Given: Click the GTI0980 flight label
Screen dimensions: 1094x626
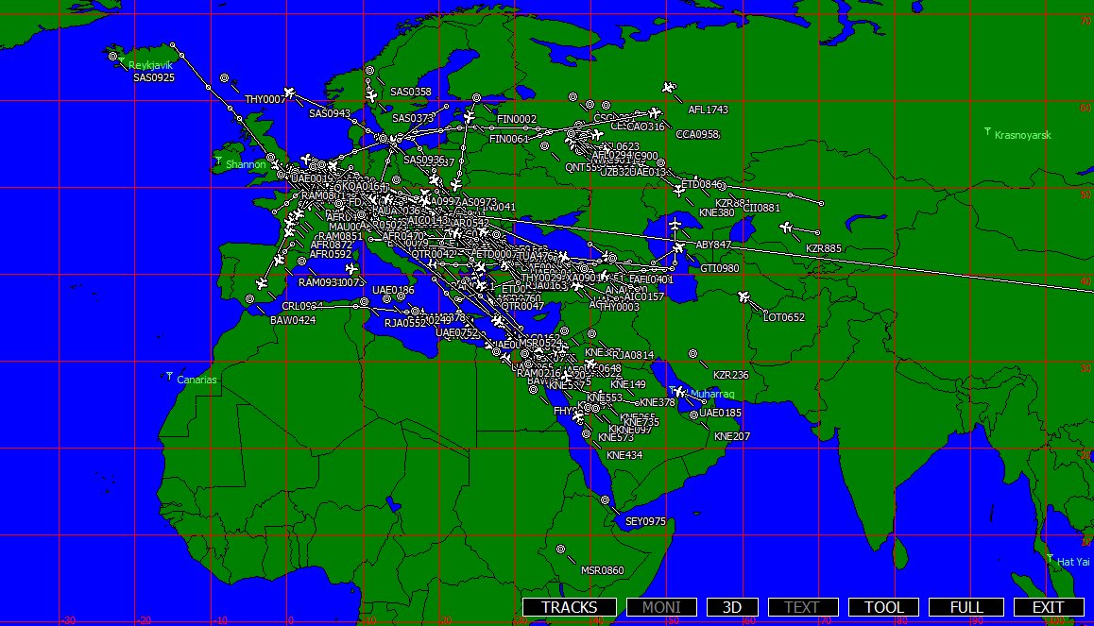Looking at the screenshot, I should point(719,268).
